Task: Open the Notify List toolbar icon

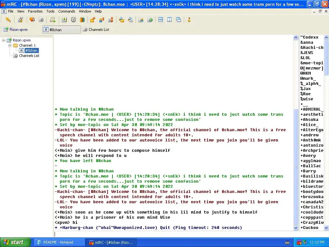Action: point(141,20)
